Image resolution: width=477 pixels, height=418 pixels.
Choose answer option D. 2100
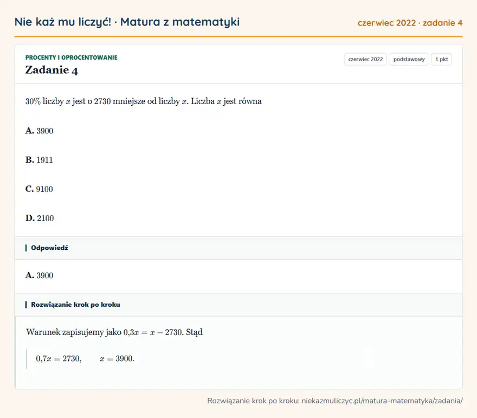pyautogui.click(x=40, y=218)
